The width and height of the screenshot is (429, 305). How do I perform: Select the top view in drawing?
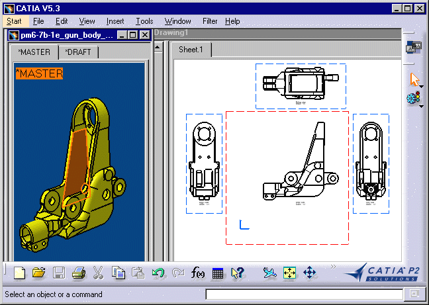point(301,87)
